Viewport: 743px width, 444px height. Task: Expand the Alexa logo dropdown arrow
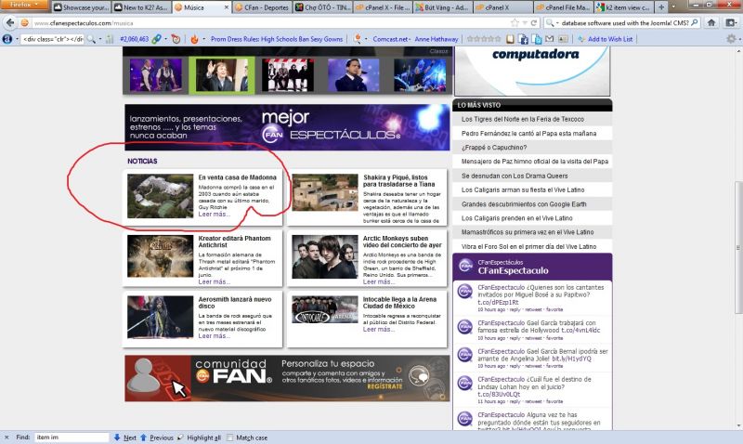[x=17, y=39]
